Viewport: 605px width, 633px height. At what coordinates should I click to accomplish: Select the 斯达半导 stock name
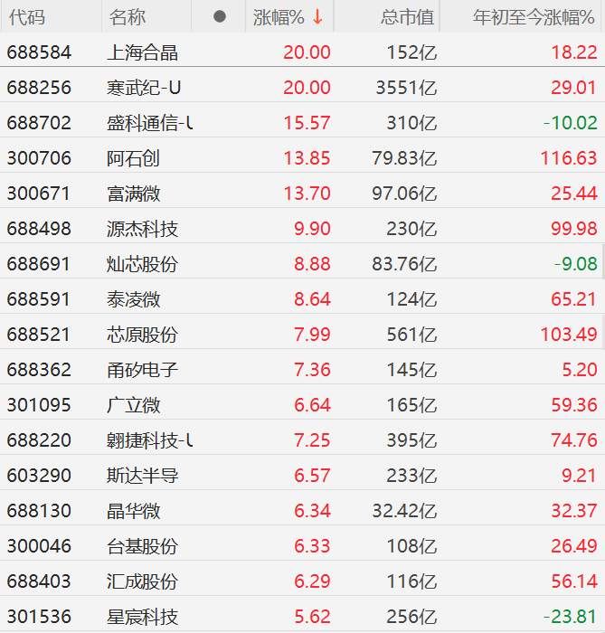tap(143, 476)
